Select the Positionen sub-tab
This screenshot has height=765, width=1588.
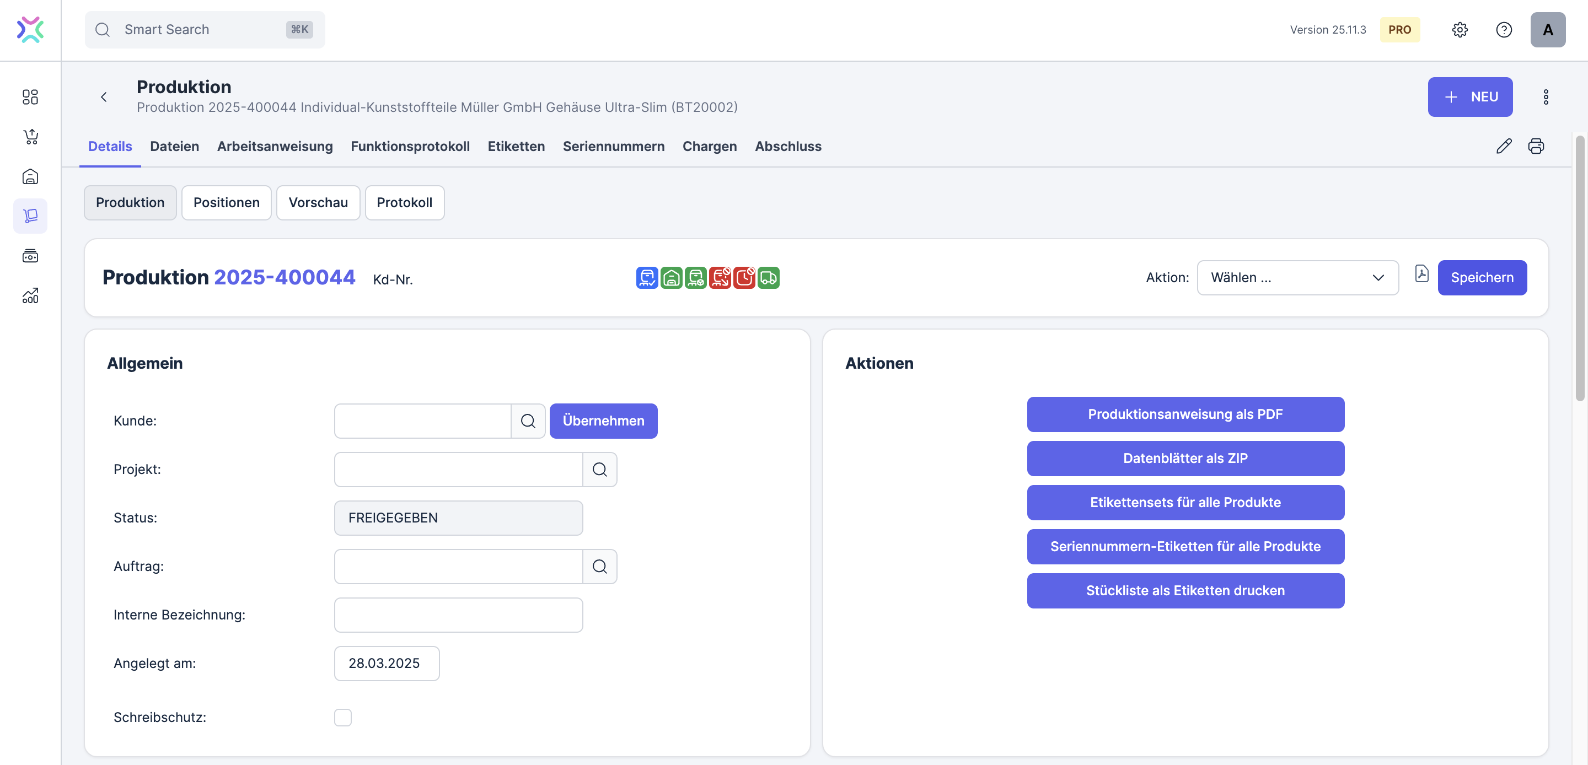(x=226, y=203)
